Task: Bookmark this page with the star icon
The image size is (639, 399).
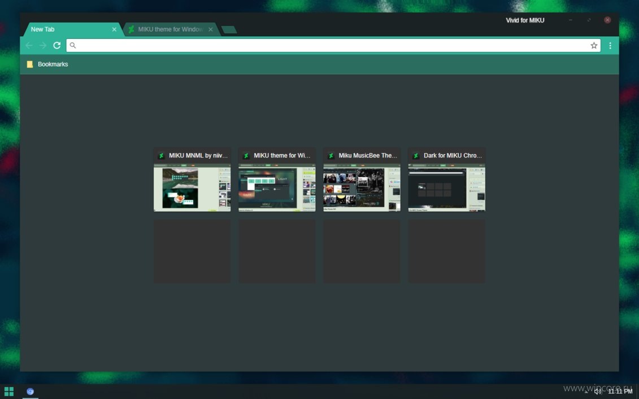Action: pyautogui.click(x=594, y=46)
